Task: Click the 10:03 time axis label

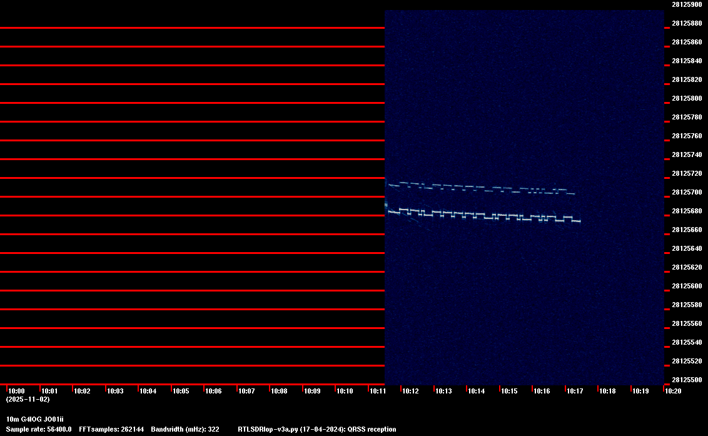Action: (x=115, y=391)
